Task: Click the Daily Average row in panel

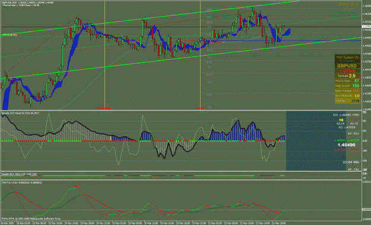Action: [347, 91]
